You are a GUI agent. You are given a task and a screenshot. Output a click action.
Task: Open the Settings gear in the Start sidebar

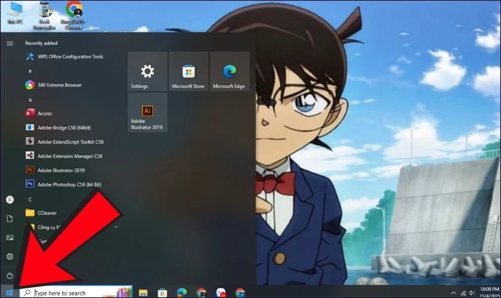click(x=10, y=256)
